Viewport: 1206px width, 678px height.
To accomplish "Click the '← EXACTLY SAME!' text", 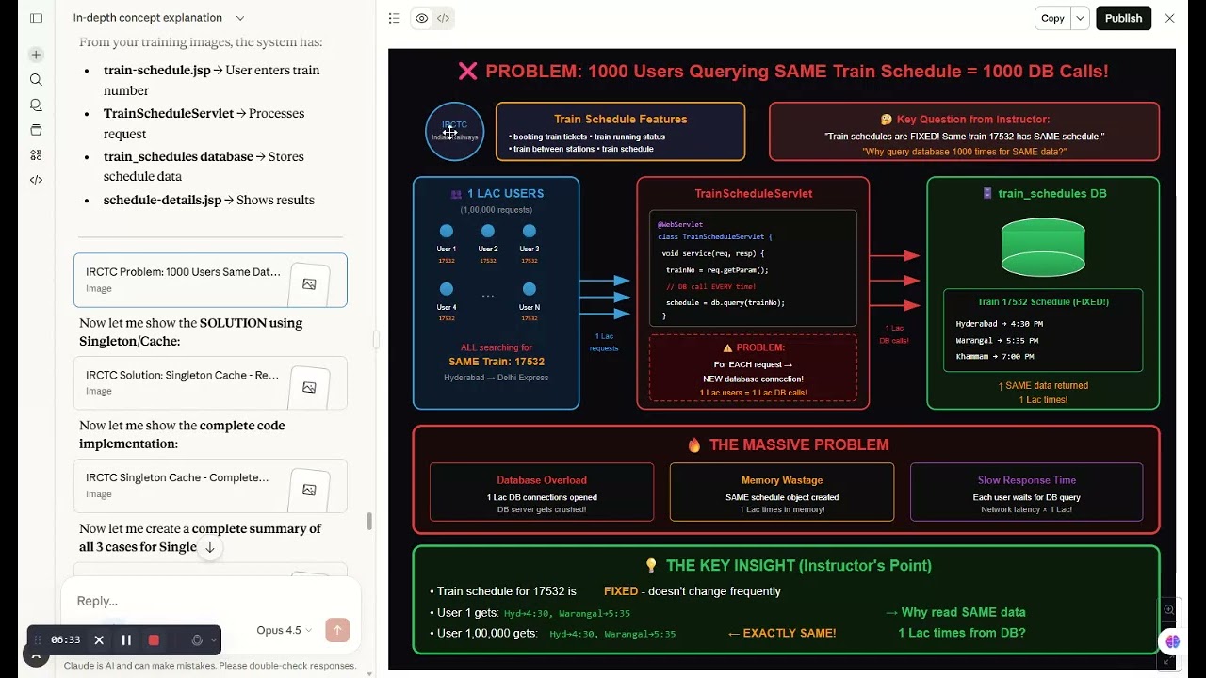I will click(782, 633).
